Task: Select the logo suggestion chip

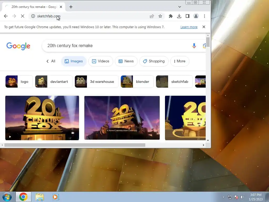Action: pyautogui.click(x=19, y=82)
